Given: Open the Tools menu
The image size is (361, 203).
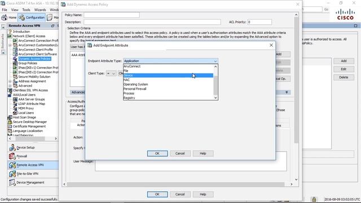Looking at the screenshot, I should [x=27, y=10].
